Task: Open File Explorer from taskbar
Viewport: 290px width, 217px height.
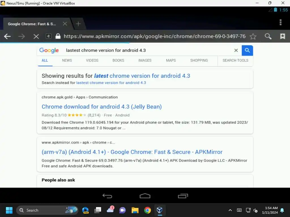Action: click(135, 210)
